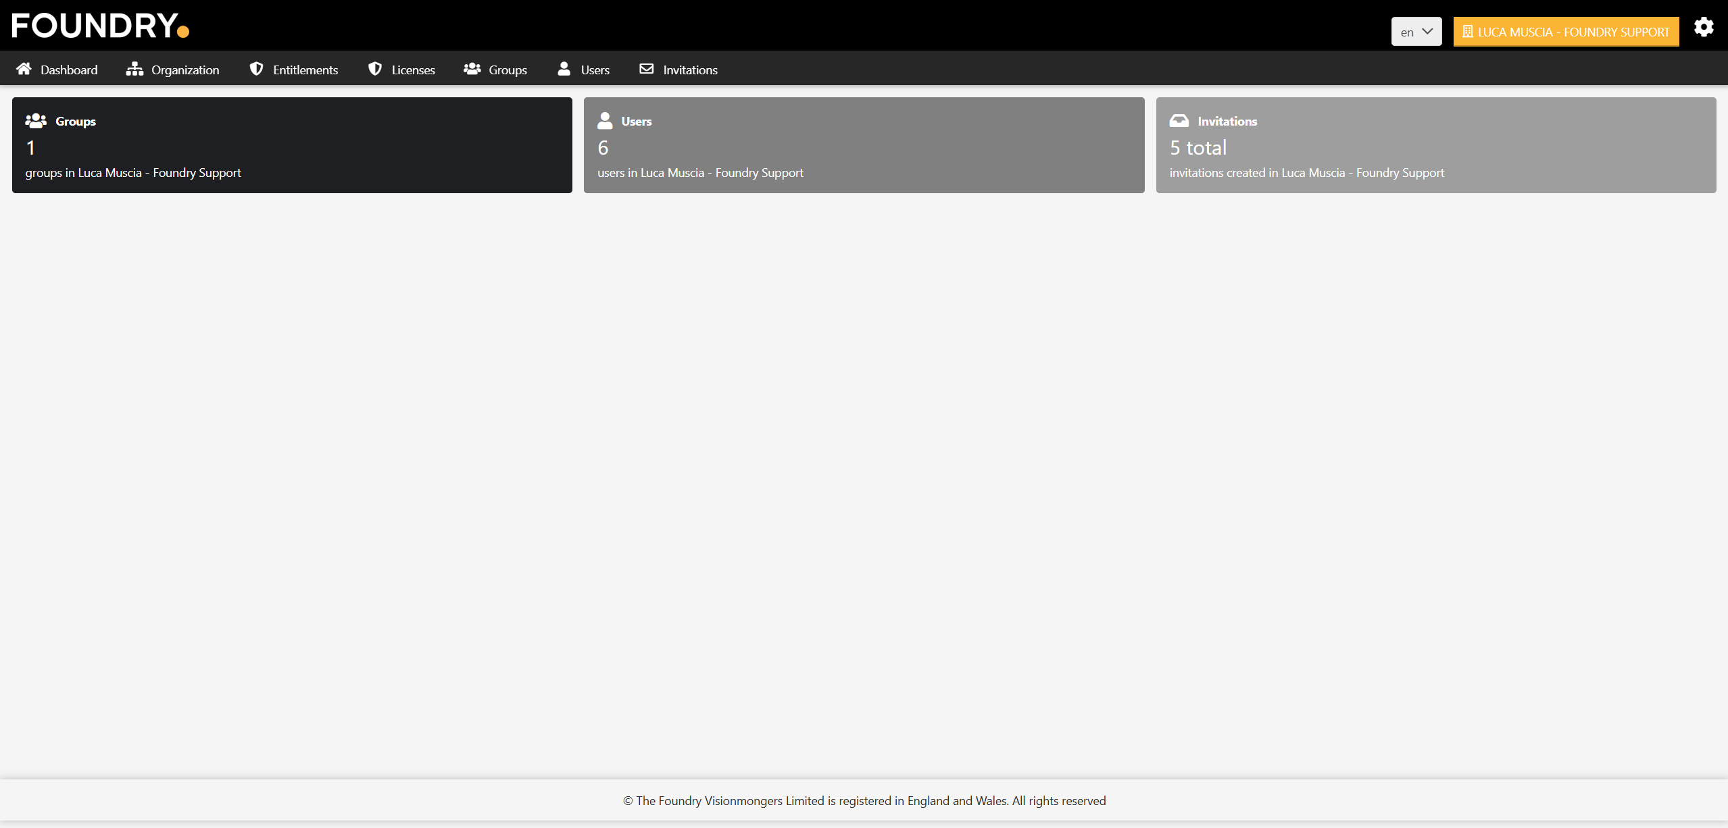Click 'users in Luca Muscia - Foundry Support'
This screenshot has width=1728, height=828.
pos(700,173)
